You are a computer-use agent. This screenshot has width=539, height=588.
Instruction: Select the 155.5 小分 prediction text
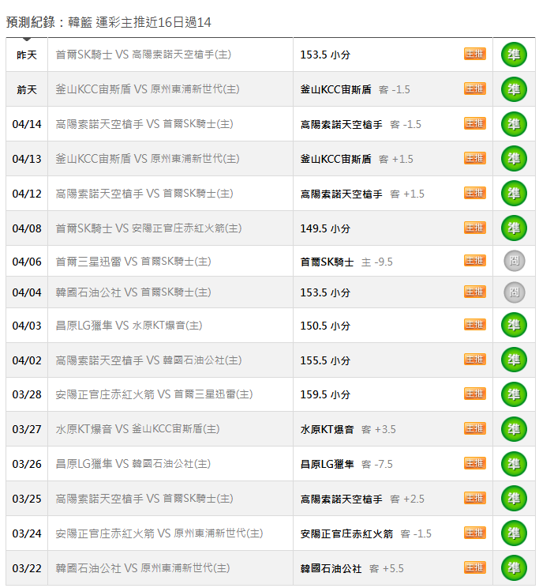click(x=325, y=360)
